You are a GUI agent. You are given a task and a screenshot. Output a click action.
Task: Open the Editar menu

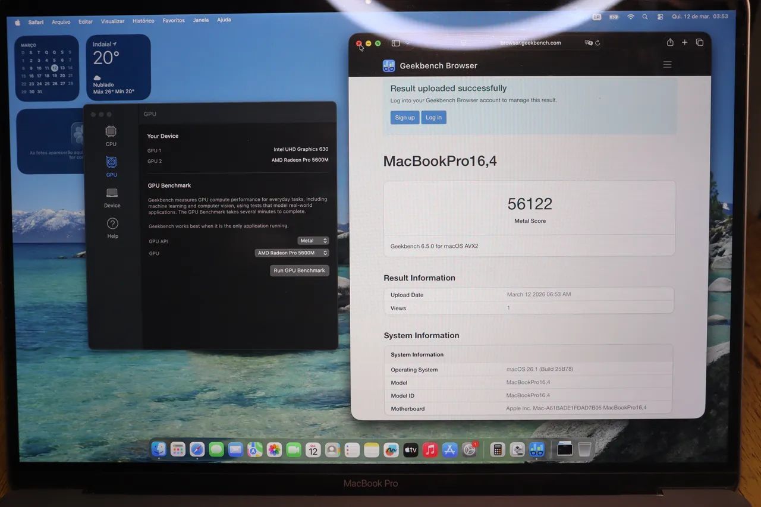86,21
